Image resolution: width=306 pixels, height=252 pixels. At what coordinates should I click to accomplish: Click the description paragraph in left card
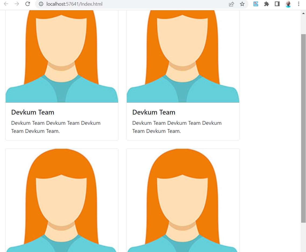click(56, 127)
